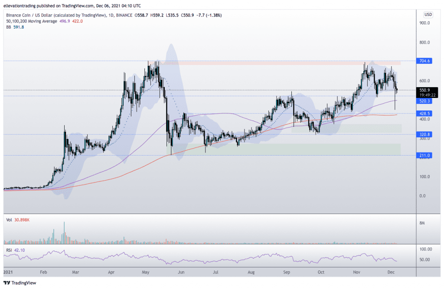The width and height of the screenshot is (444, 289).
Task: Click the Dec label on time axis
Action: point(391,272)
